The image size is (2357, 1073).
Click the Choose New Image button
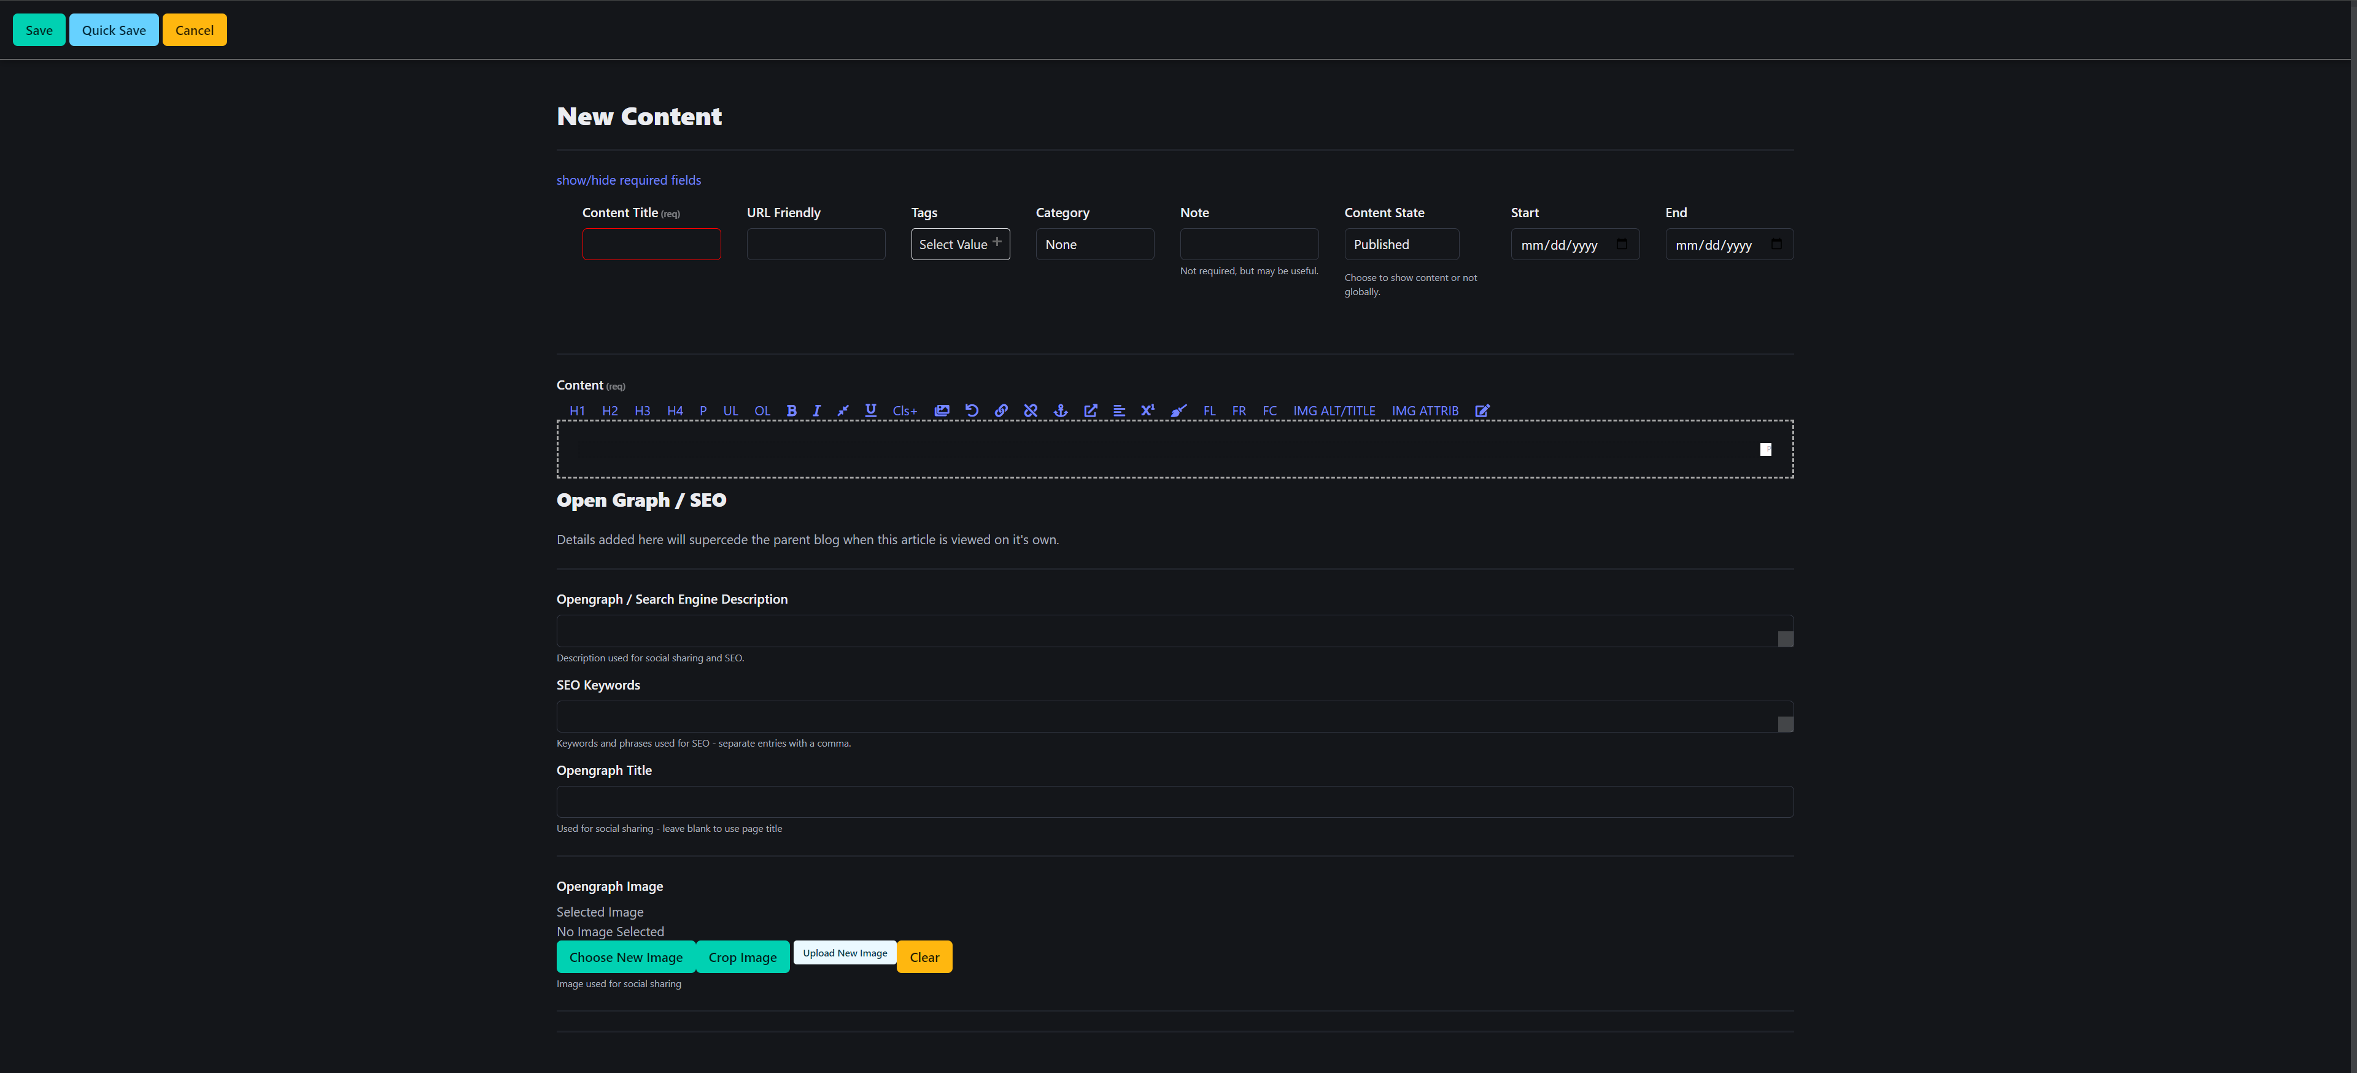coord(626,957)
